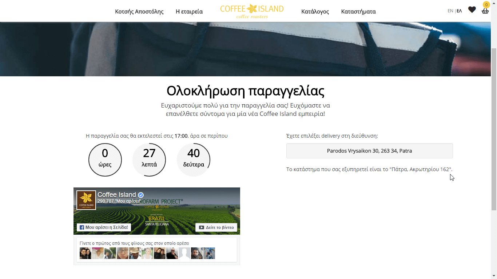The image size is (497, 279).
Task: Click the 290.707 "Μου αρέσει!" count text
Action: (x=119, y=201)
